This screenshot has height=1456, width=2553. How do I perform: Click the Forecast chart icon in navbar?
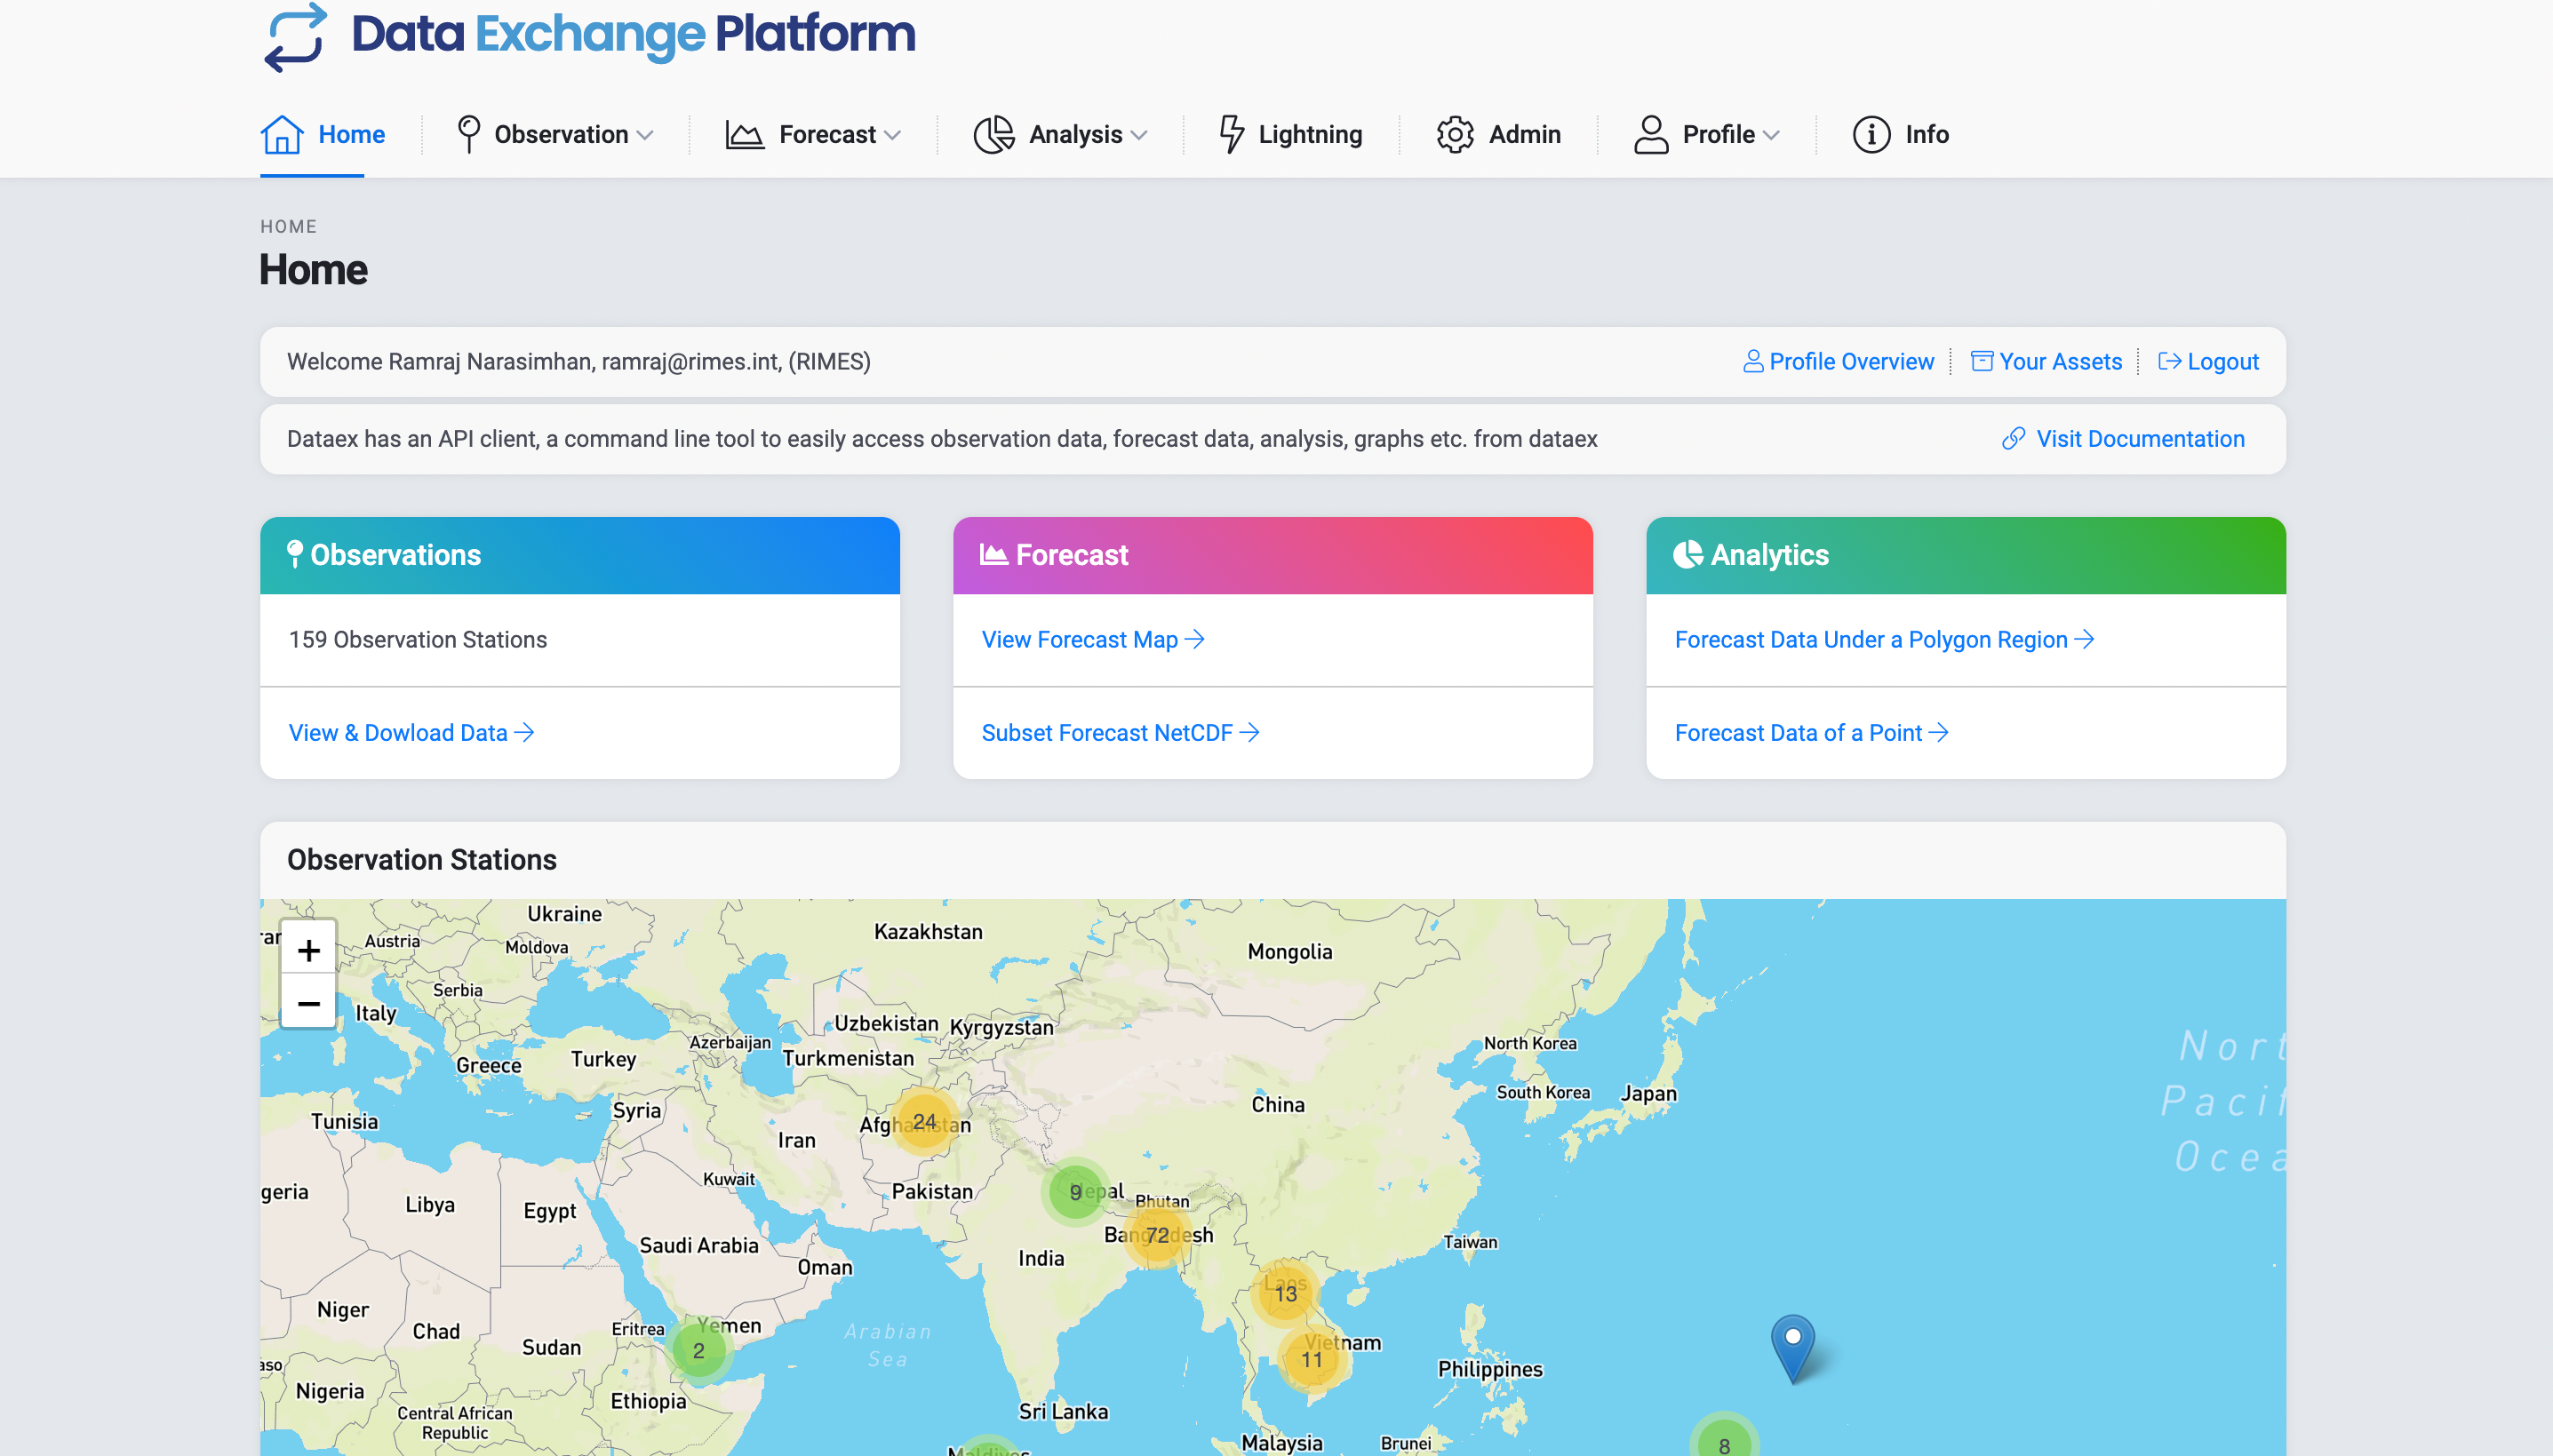point(745,134)
